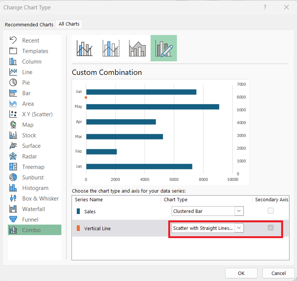
Task: Choose the Stock chart category icon
Action: tap(13, 135)
